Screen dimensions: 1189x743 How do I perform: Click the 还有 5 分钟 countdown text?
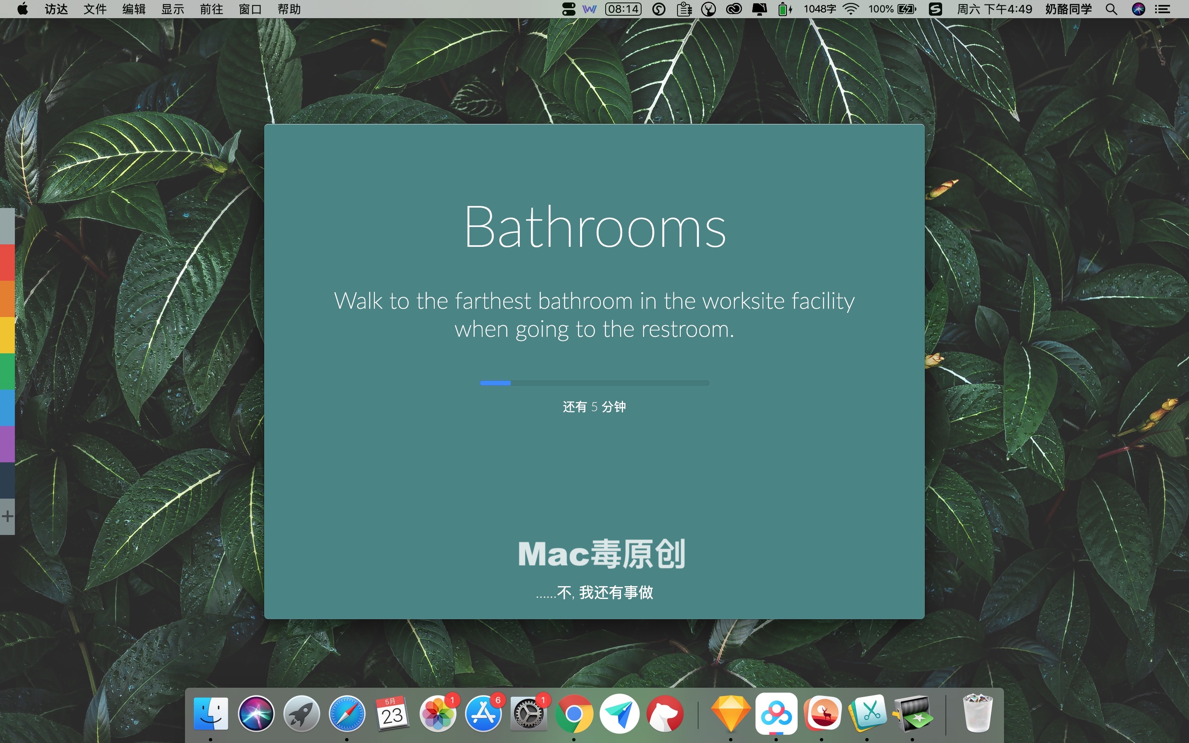point(594,407)
